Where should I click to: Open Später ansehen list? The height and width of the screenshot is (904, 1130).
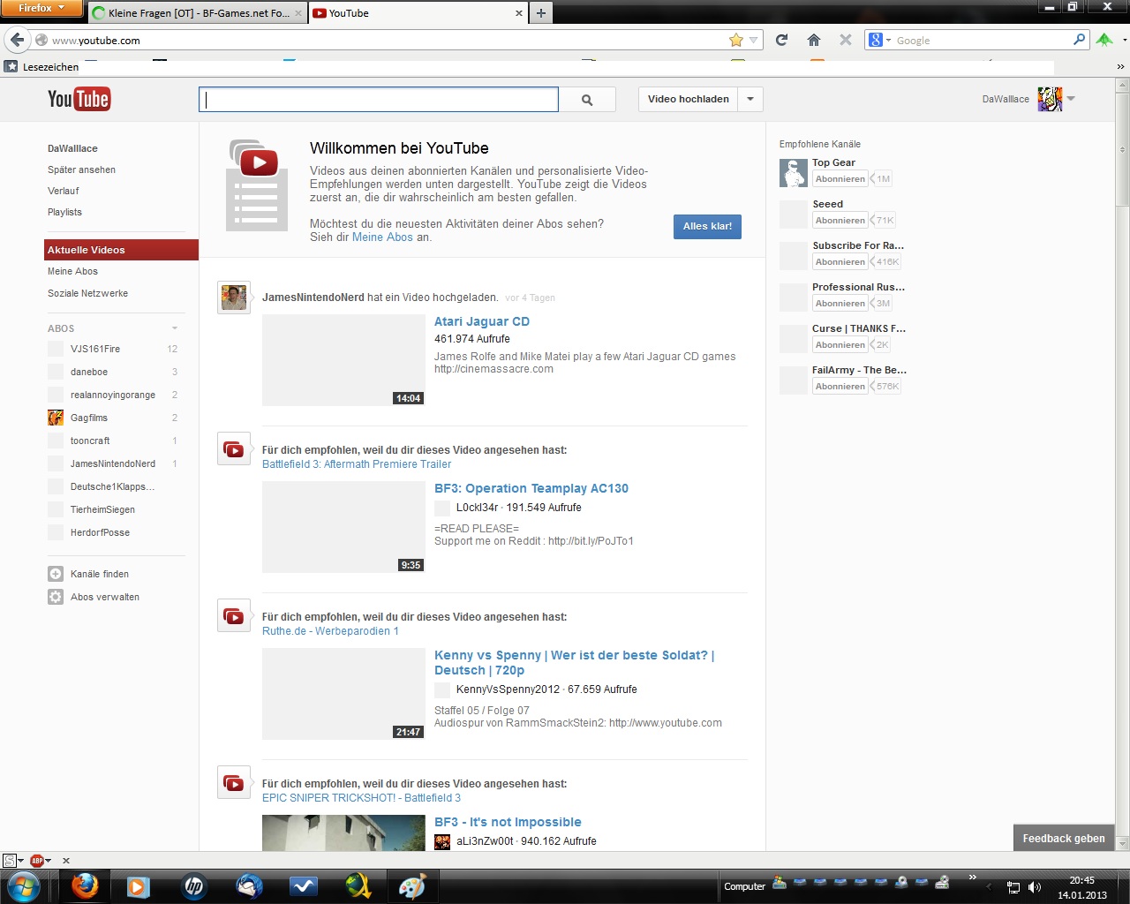point(81,169)
